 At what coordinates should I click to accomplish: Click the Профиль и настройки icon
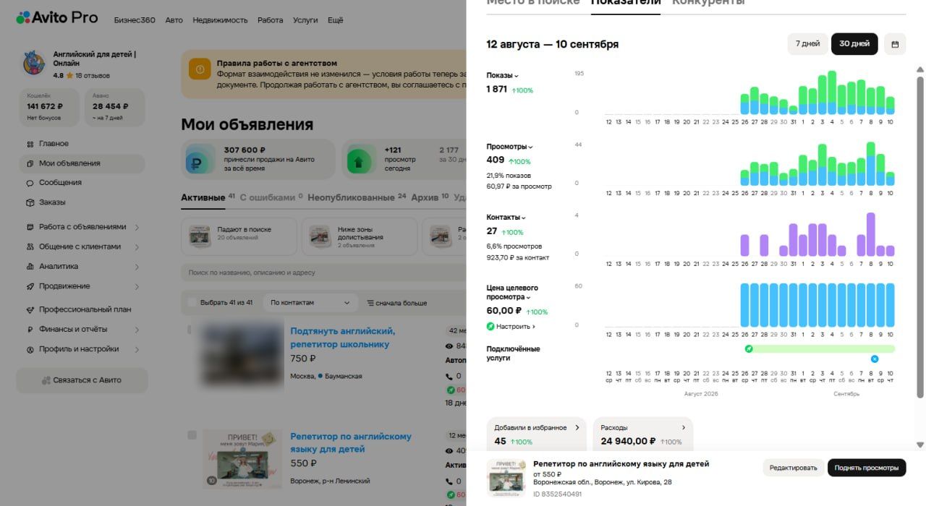30,349
